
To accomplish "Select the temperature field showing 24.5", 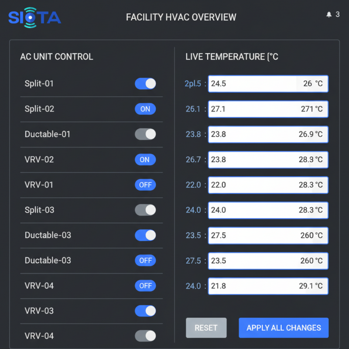I will (268, 83).
